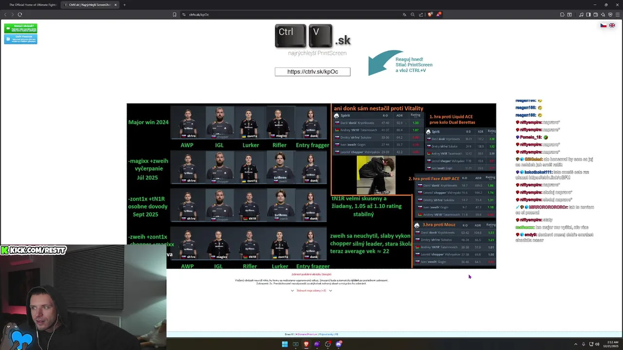Open the Windows Start menu
Screen dimensions: 623x350
coord(285,344)
